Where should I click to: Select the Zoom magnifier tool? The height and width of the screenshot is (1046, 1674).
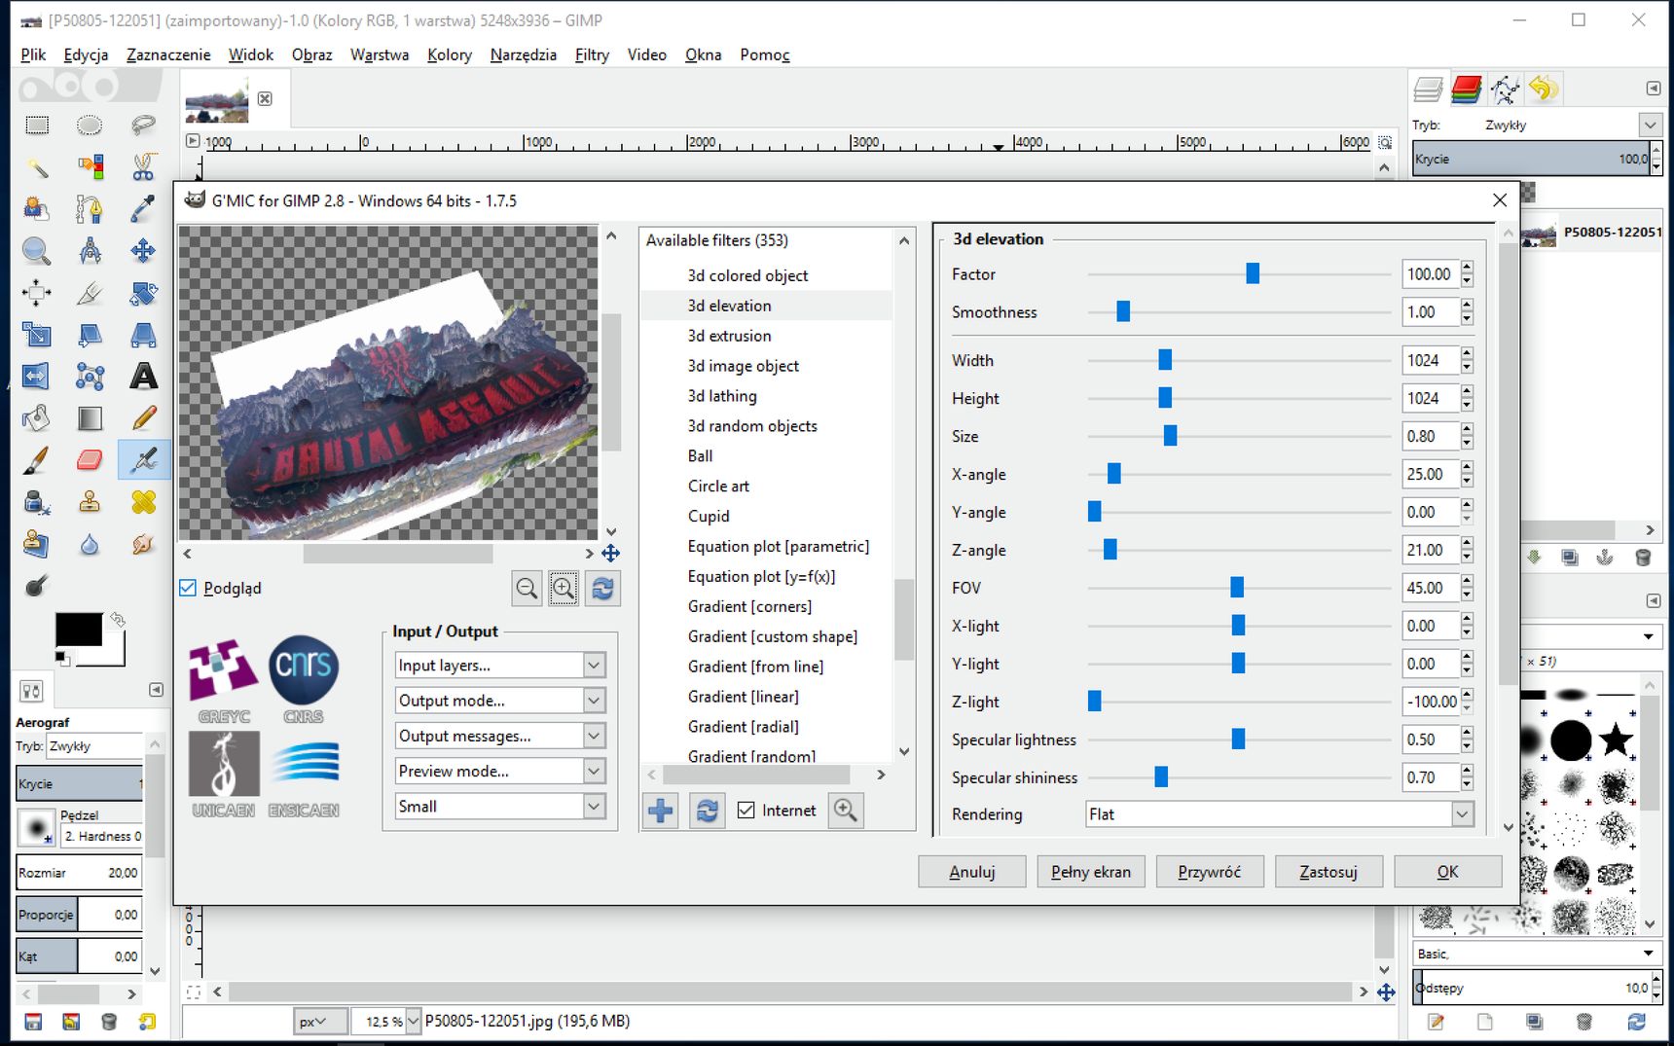tap(37, 251)
